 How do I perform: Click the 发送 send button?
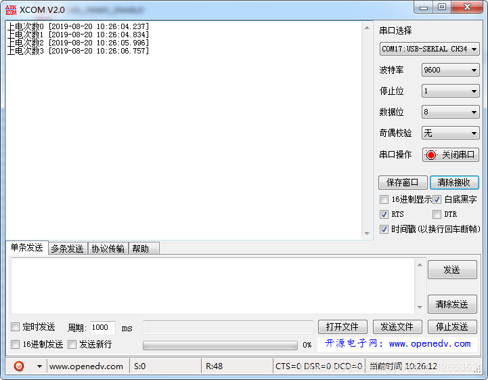452,270
